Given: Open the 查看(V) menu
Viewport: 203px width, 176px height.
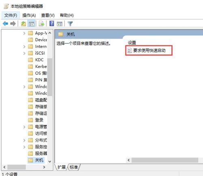Looking at the screenshot, I should coord(48,15).
